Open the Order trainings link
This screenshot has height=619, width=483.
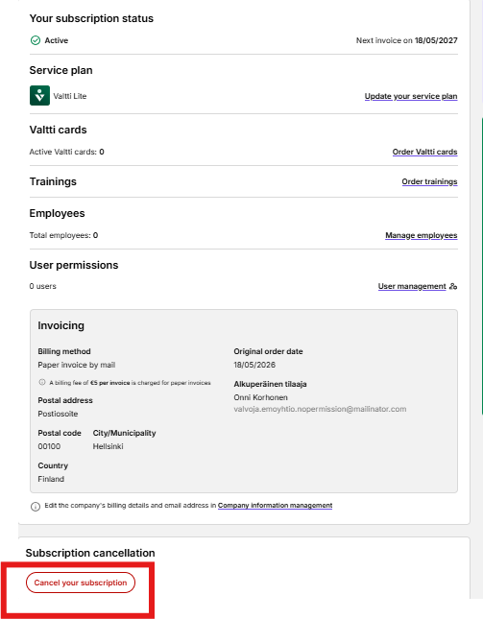429,181
